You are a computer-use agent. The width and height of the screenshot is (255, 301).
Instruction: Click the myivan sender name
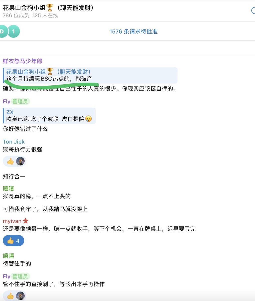12,221
